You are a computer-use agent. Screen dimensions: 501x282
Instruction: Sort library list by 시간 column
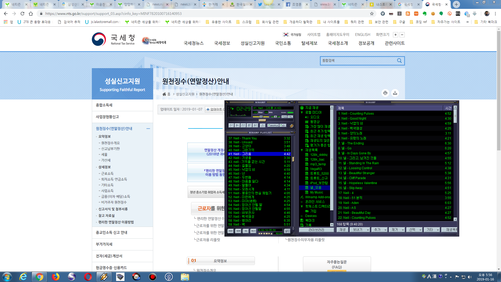[448, 108]
